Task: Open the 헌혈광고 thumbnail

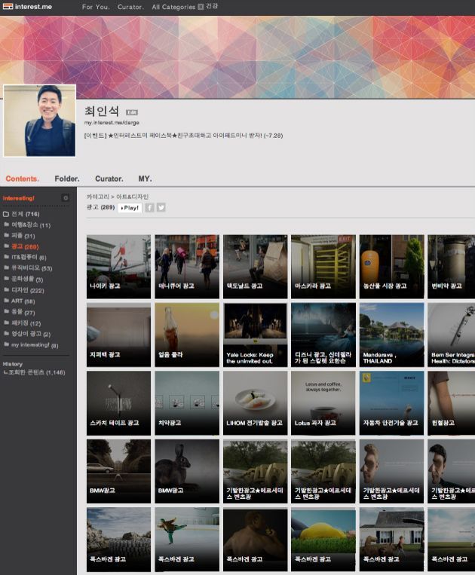Action: (451, 403)
